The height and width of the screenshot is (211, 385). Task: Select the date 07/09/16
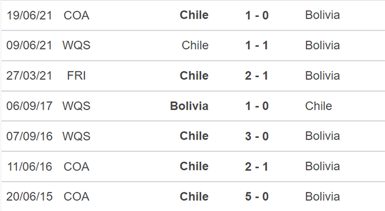[30, 136]
